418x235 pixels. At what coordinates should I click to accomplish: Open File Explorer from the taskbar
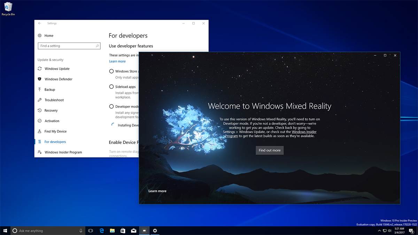click(112, 230)
